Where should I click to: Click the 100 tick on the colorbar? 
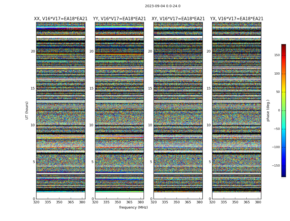click(277, 73)
